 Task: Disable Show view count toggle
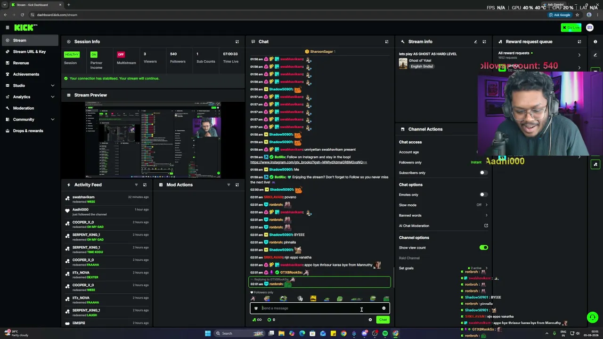click(x=483, y=248)
